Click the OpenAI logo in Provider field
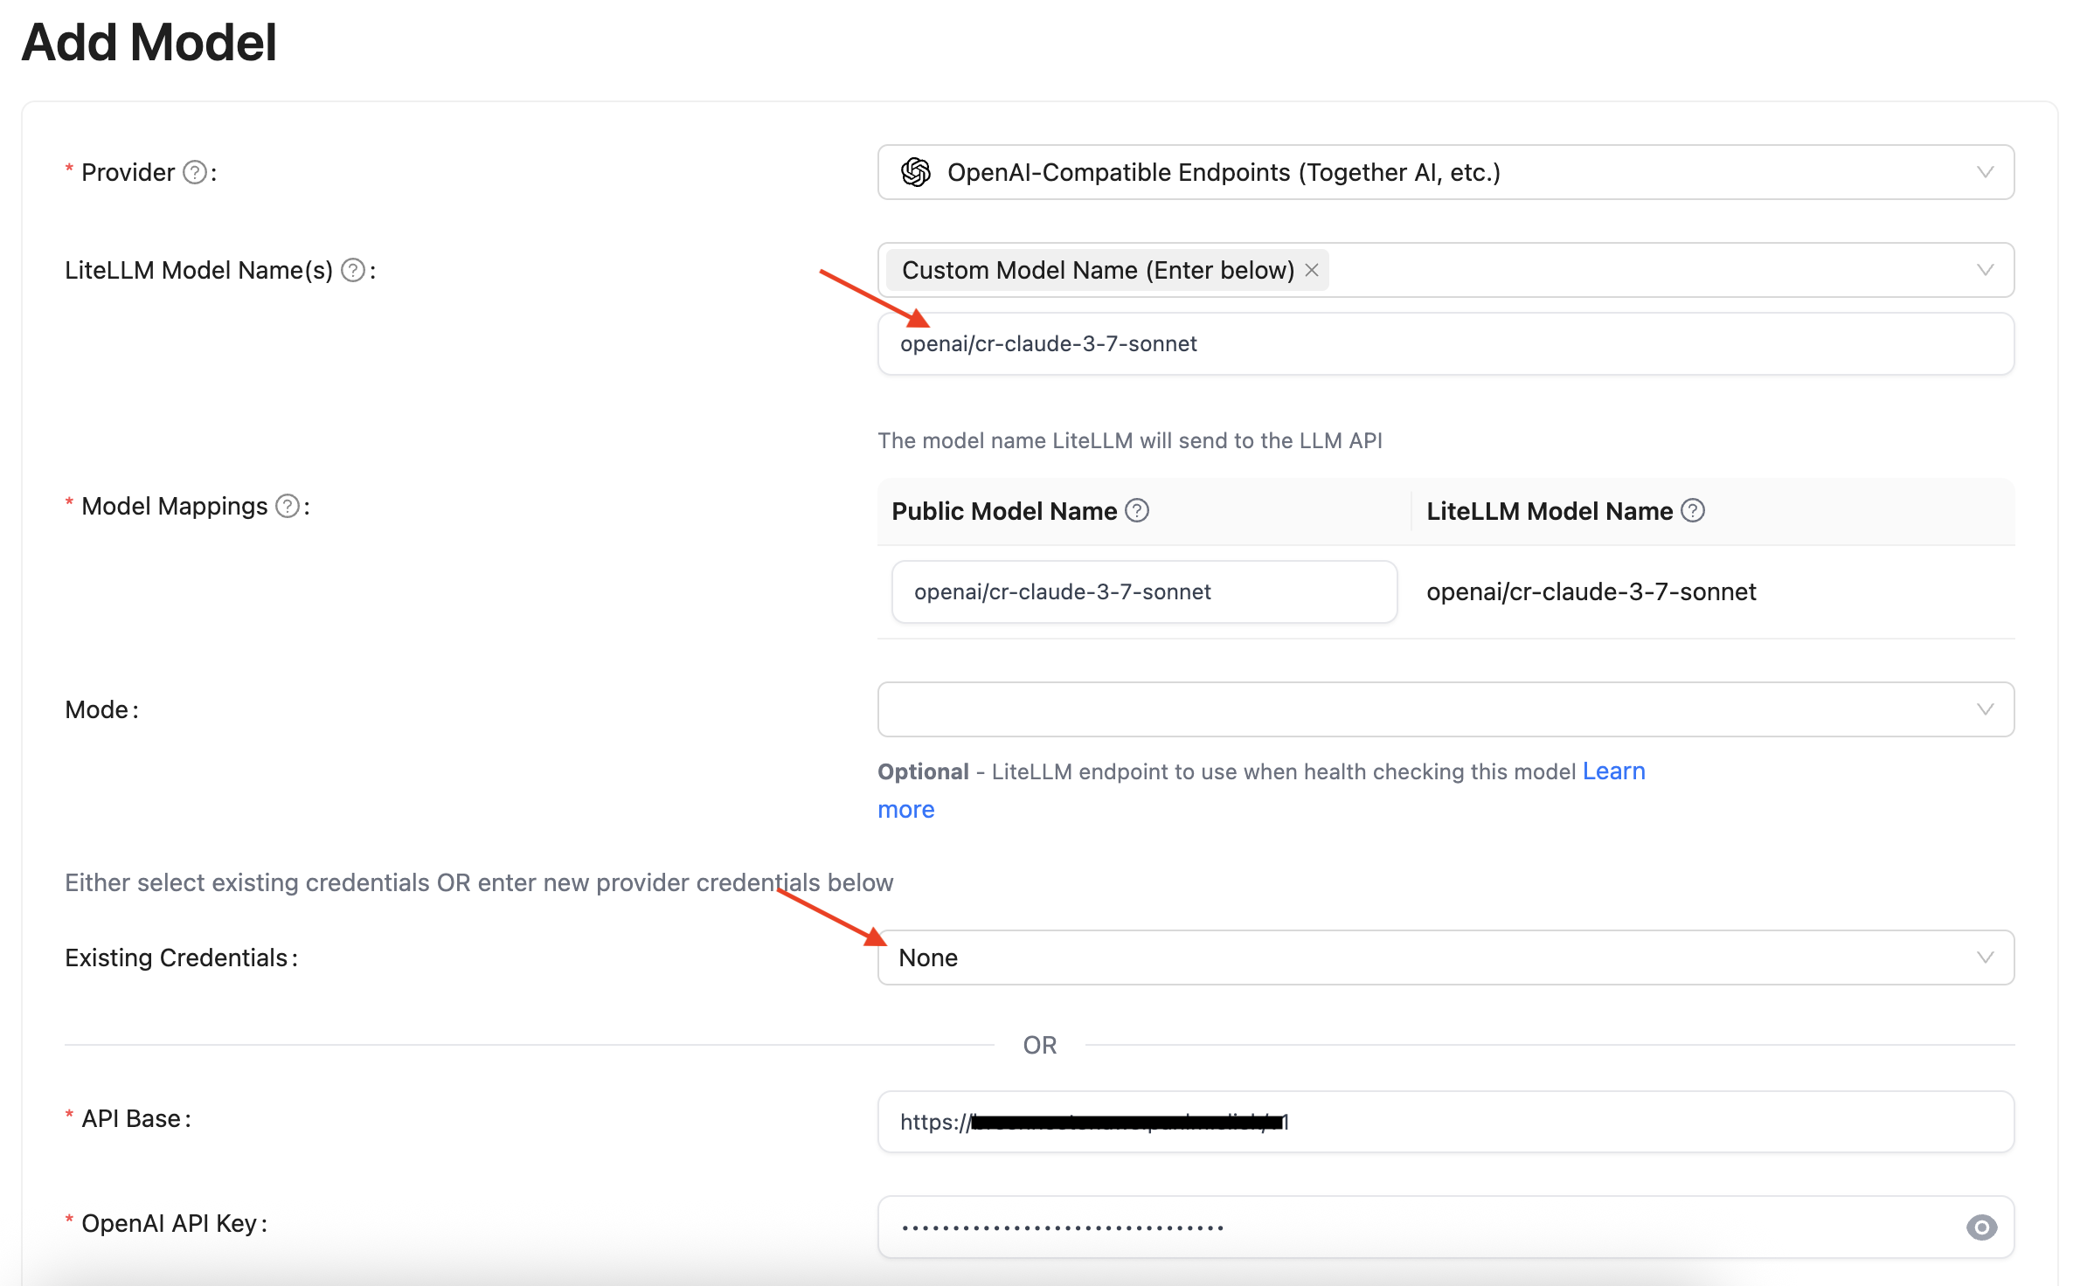The height and width of the screenshot is (1286, 2087). tap(916, 173)
